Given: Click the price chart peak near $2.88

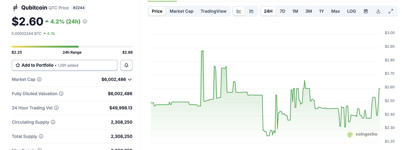Looking at the screenshot, I should [x=203, y=51].
